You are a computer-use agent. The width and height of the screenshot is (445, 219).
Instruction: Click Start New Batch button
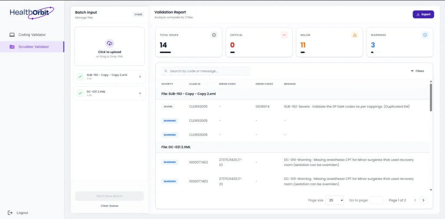[x=110, y=196]
